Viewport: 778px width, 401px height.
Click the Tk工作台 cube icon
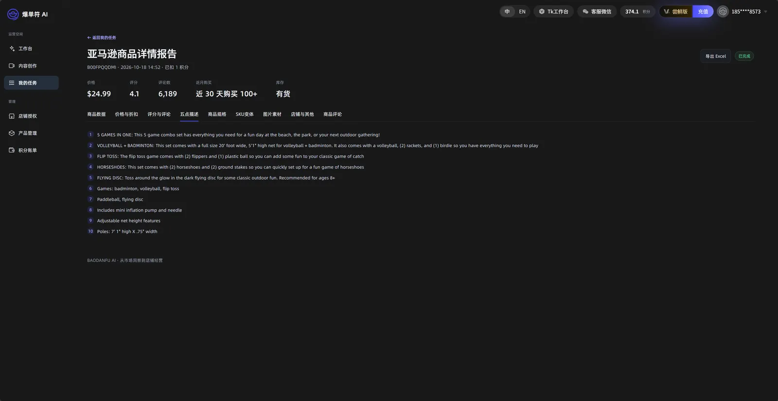coord(542,12)
